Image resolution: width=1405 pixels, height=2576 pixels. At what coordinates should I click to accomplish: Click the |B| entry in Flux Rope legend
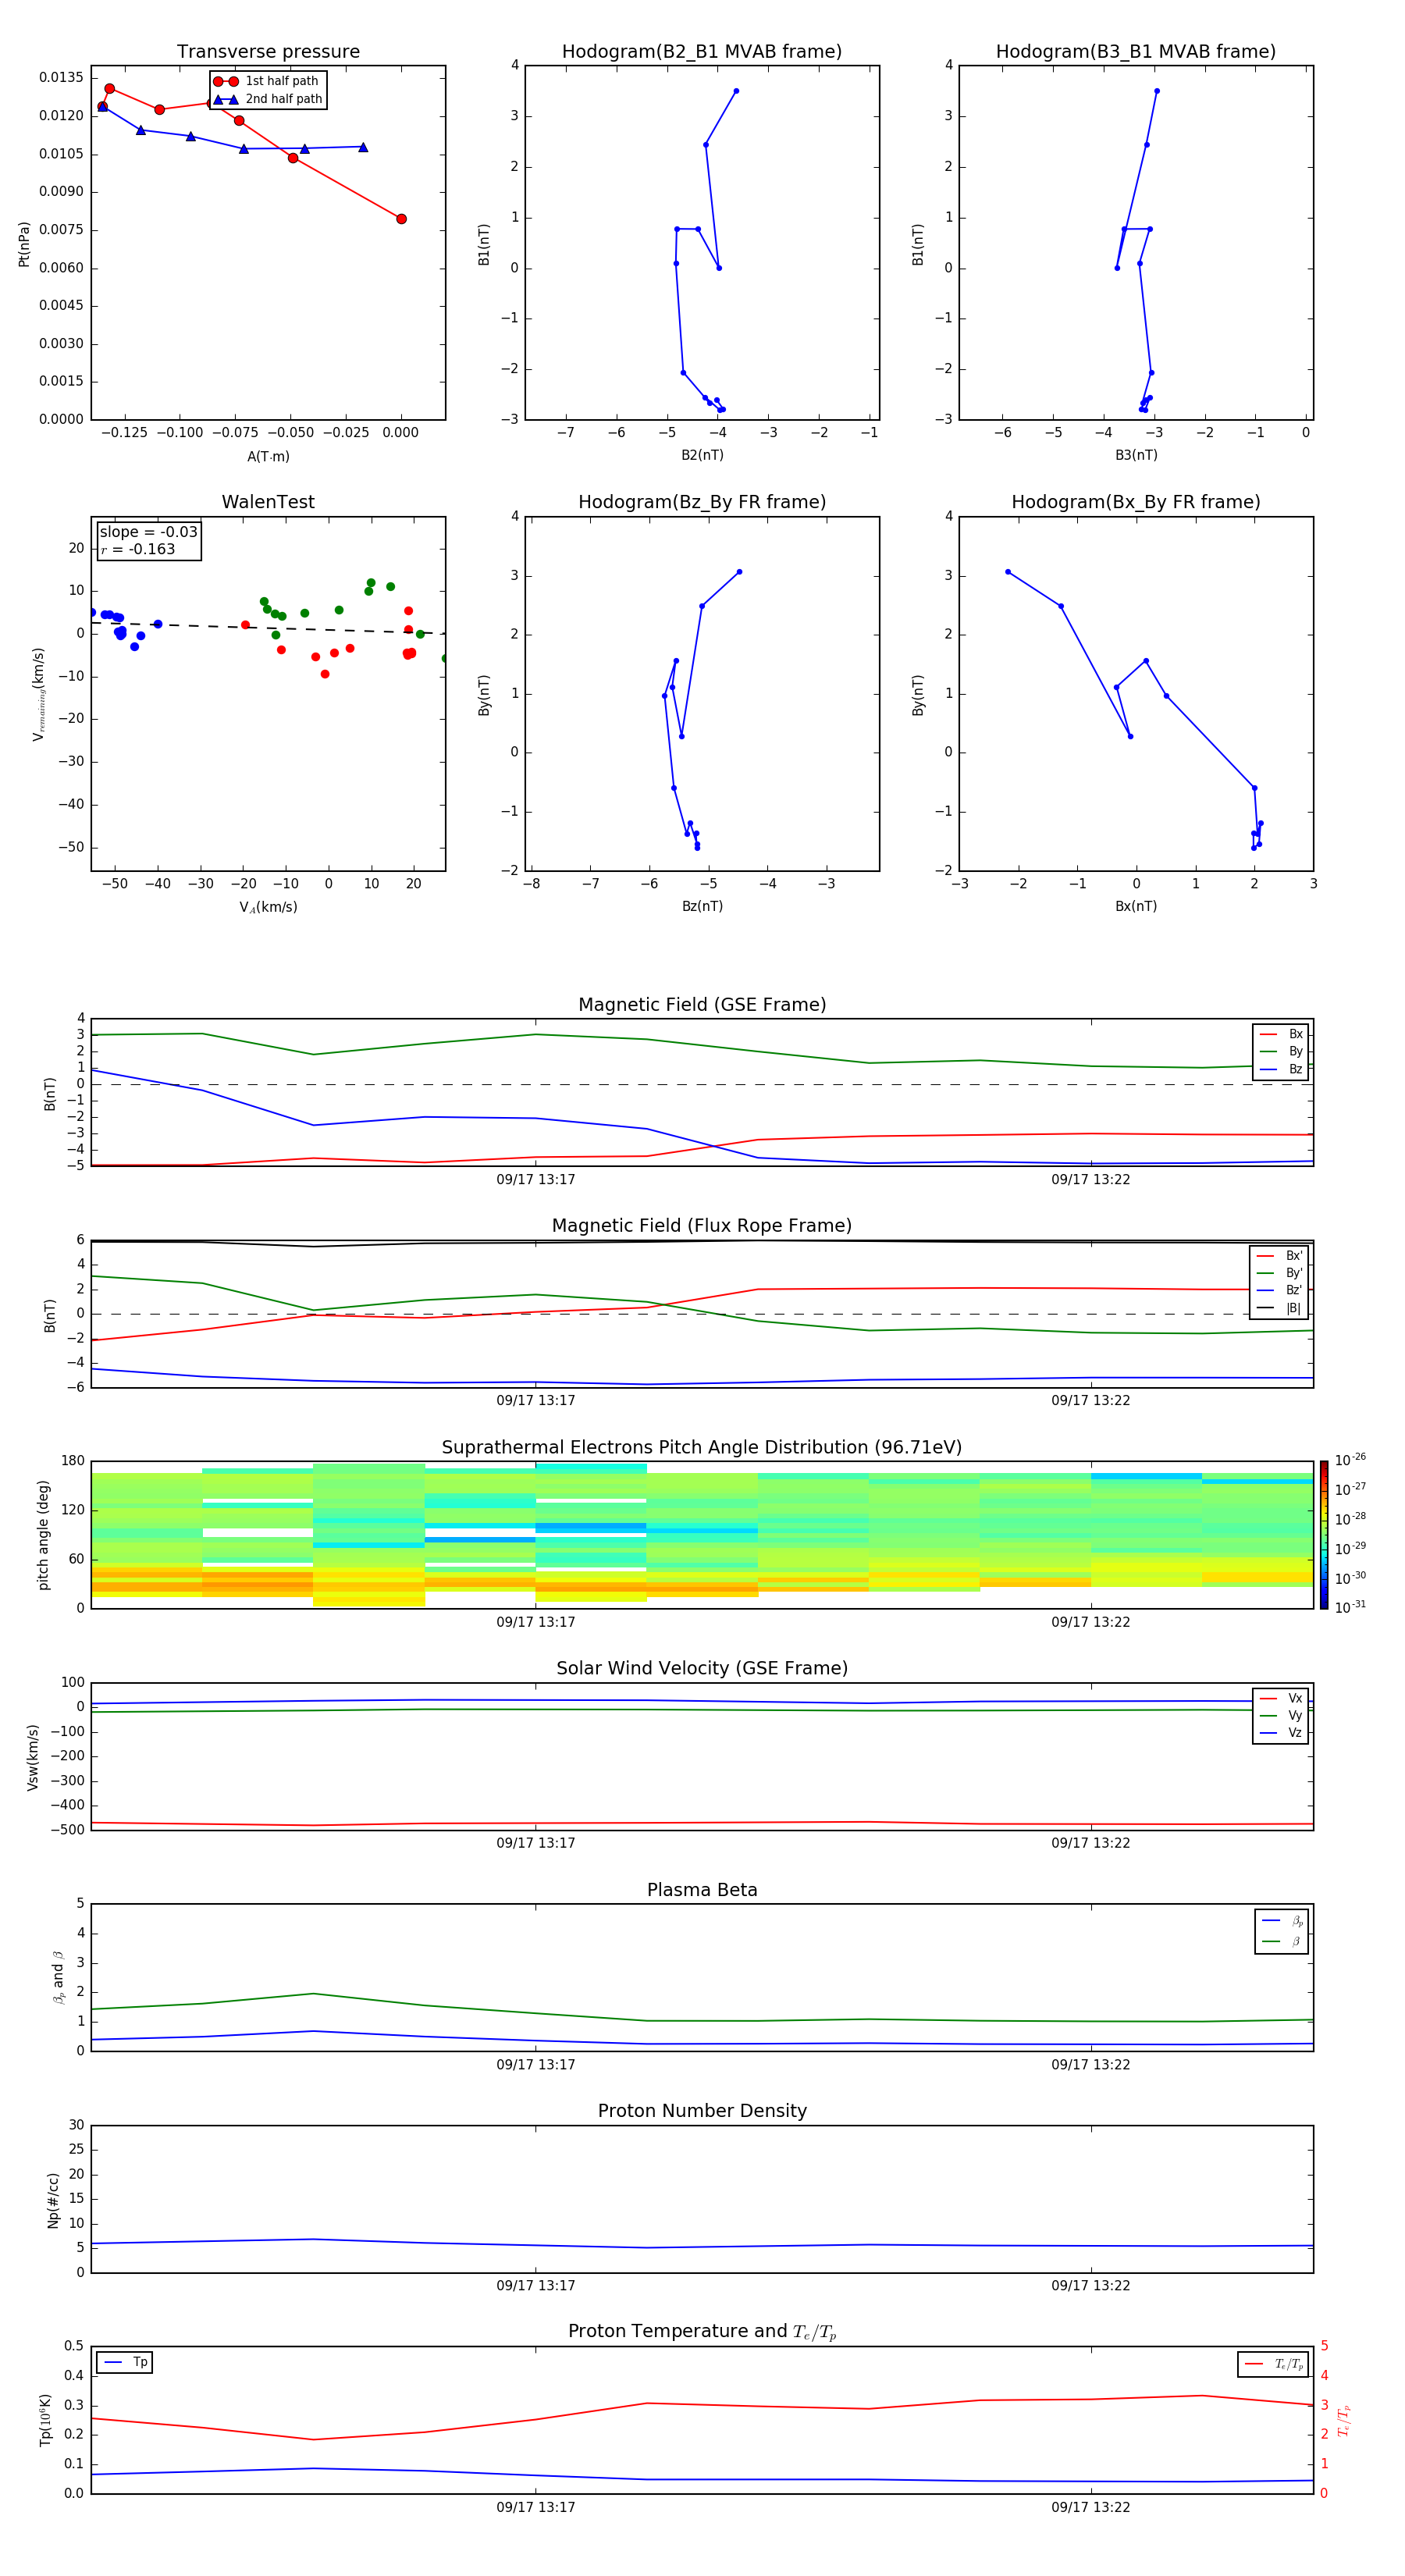click(x=1279, y=1308)
